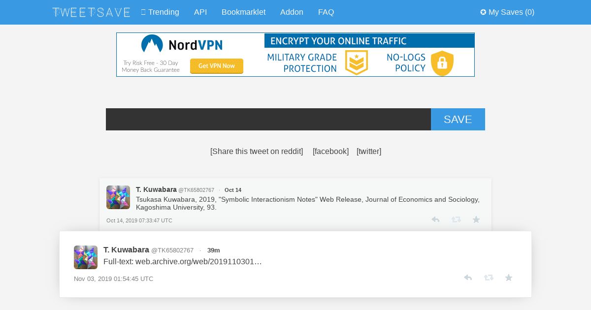This screenshot has width=591, height=310.
Task: Click the no-logs padlock shield icon
Action: tap(442, 63)
